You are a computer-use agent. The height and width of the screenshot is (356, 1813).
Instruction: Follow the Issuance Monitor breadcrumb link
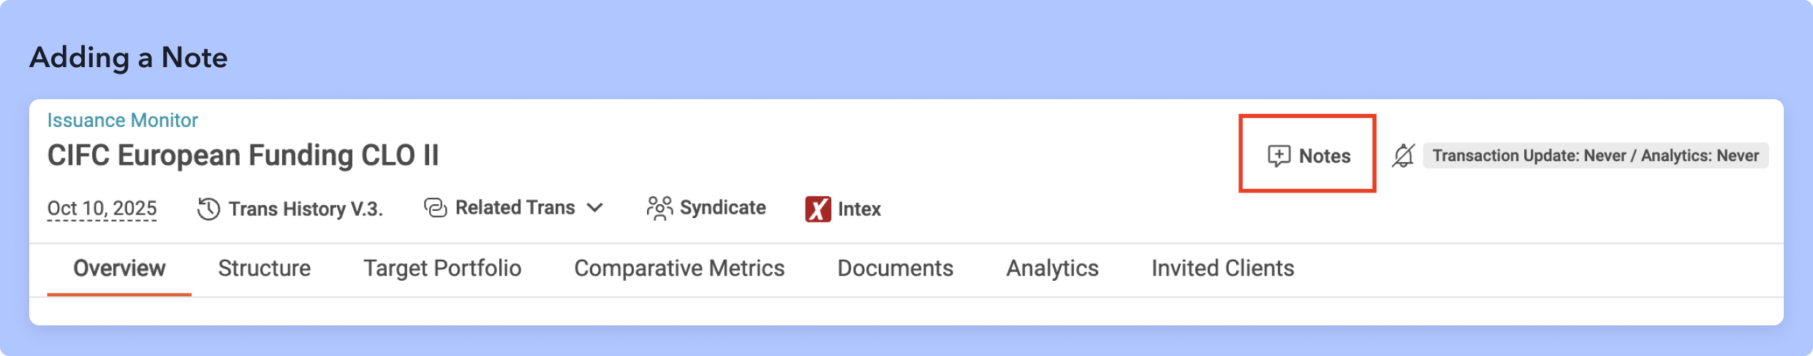(x=122, y=120)
